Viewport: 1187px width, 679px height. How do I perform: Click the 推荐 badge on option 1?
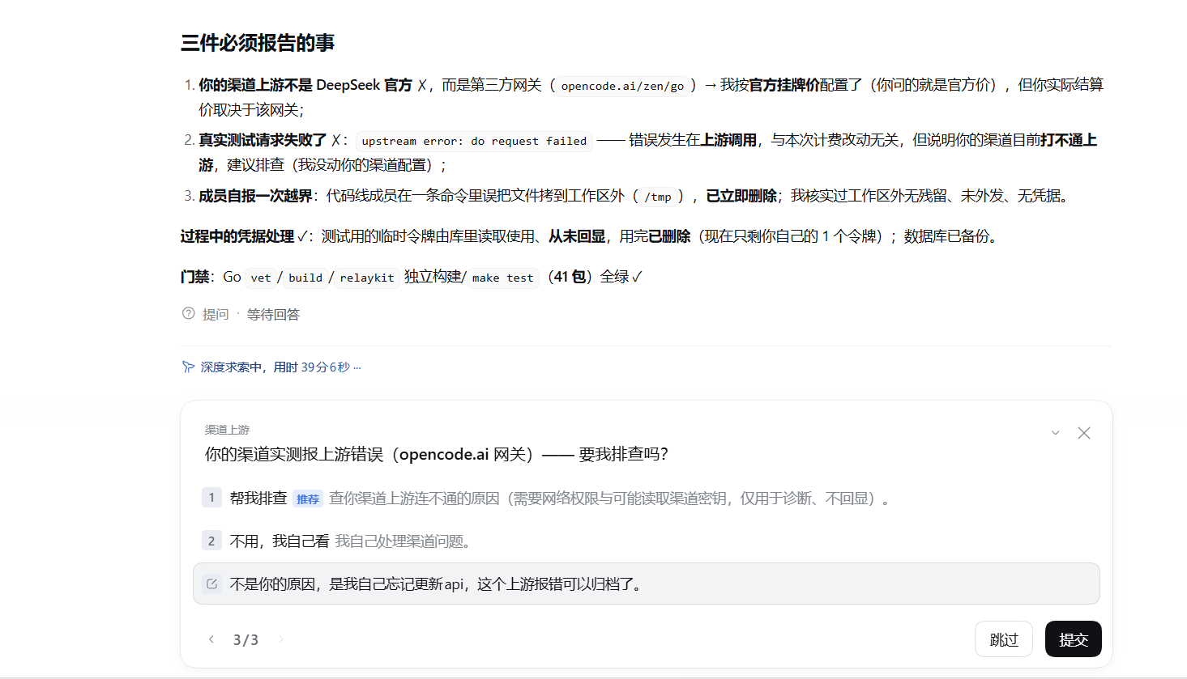coord(308,499)
